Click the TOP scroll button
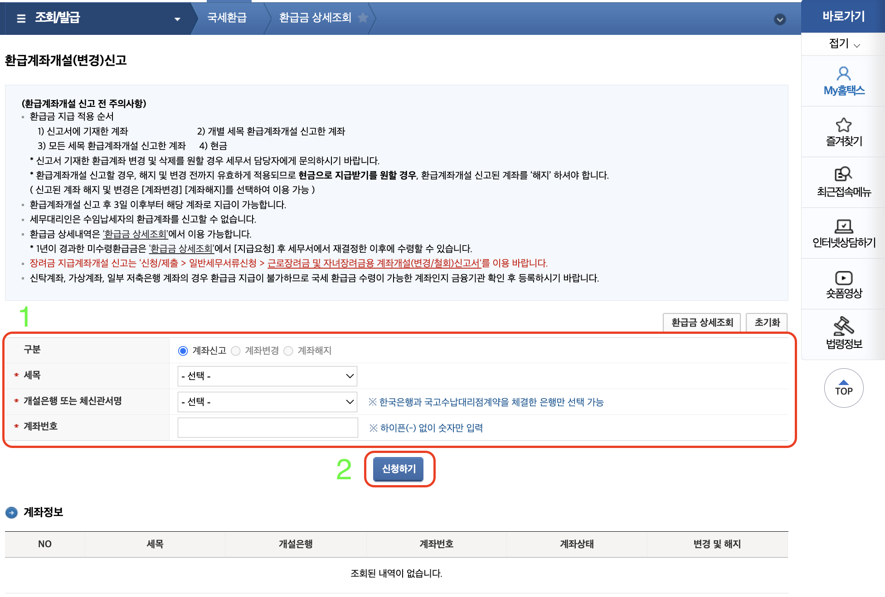This screenshot has width=885, height=597. tap(844, 388)
